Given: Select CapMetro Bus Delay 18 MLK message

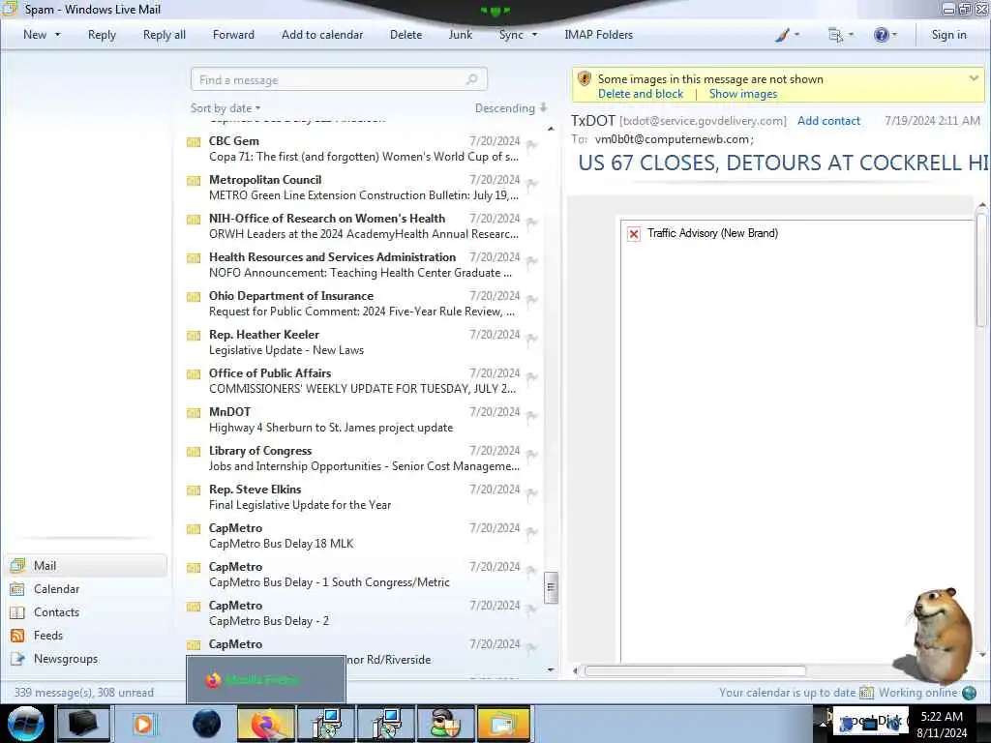Looking at the screenshot, I should pos(364,536).
